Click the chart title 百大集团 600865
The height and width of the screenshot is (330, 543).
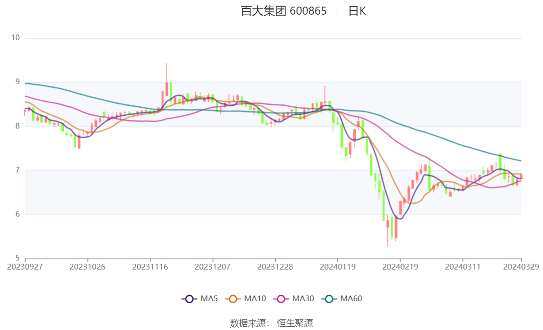click(x=283, y=11)
